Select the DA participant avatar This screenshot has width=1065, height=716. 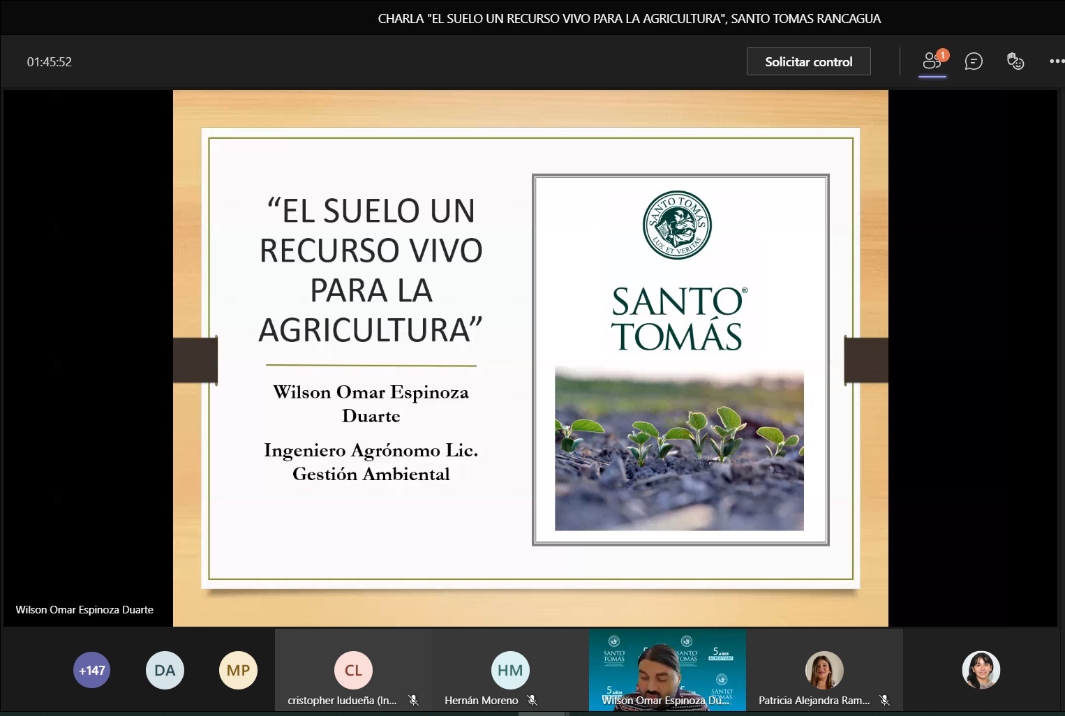165,670
